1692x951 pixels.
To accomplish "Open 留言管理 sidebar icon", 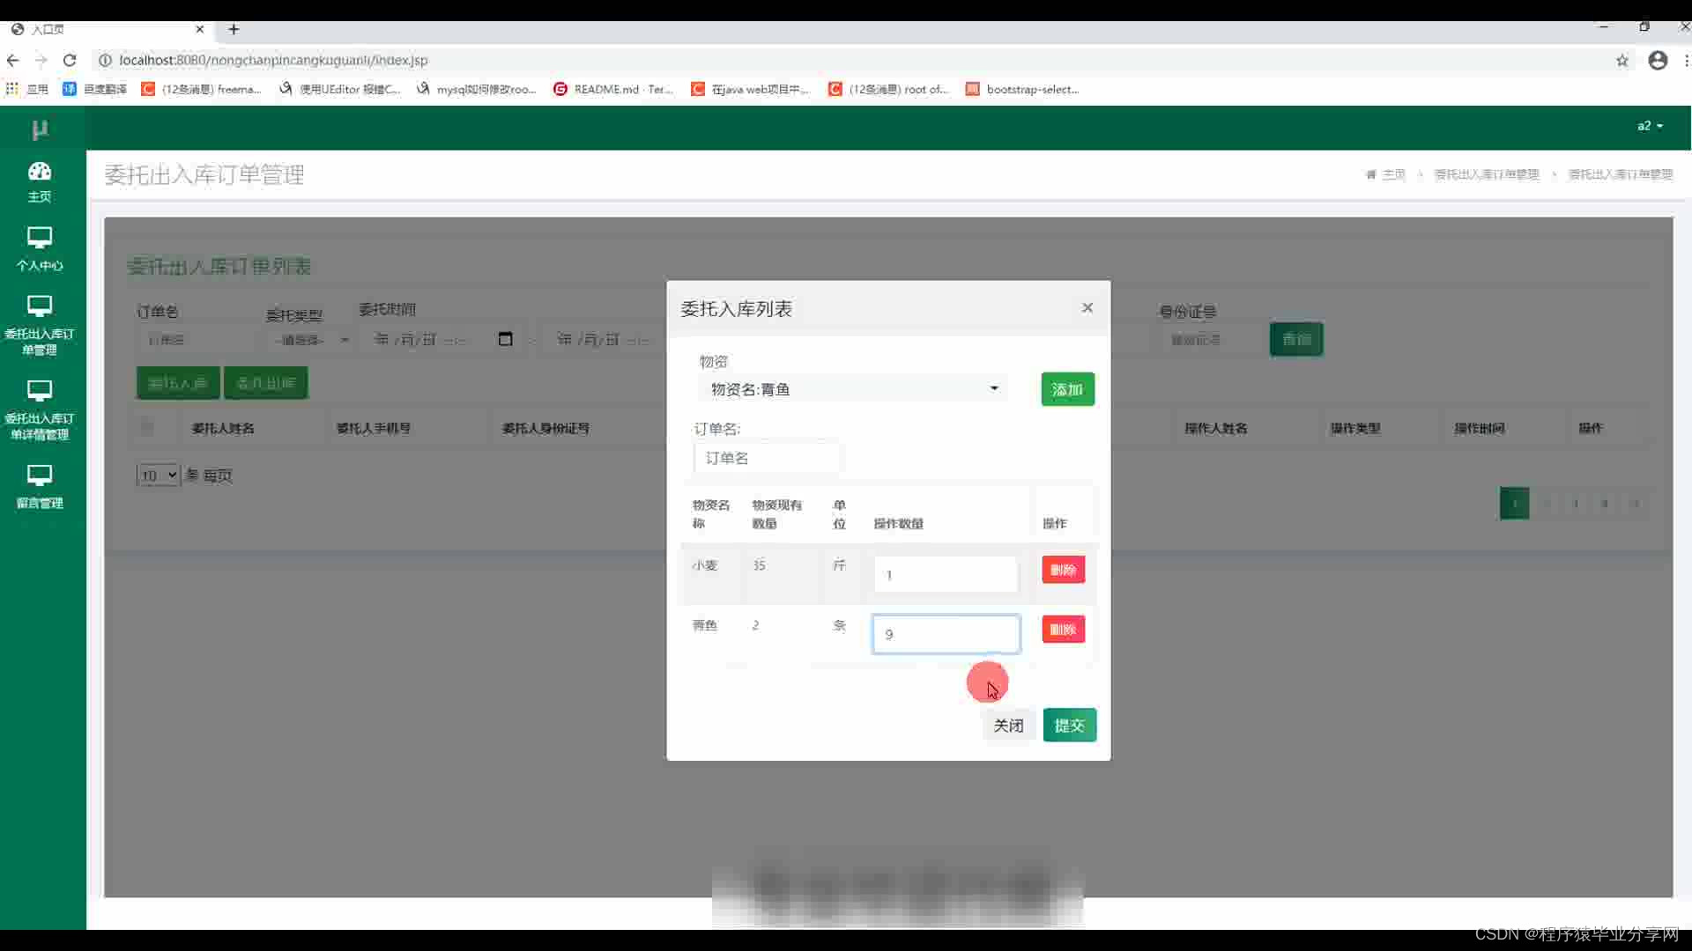I will (40, 475).
